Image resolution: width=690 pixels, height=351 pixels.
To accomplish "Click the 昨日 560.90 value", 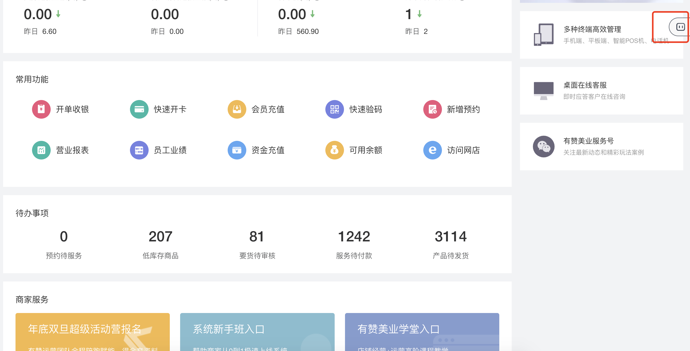I will click(298, 31).
